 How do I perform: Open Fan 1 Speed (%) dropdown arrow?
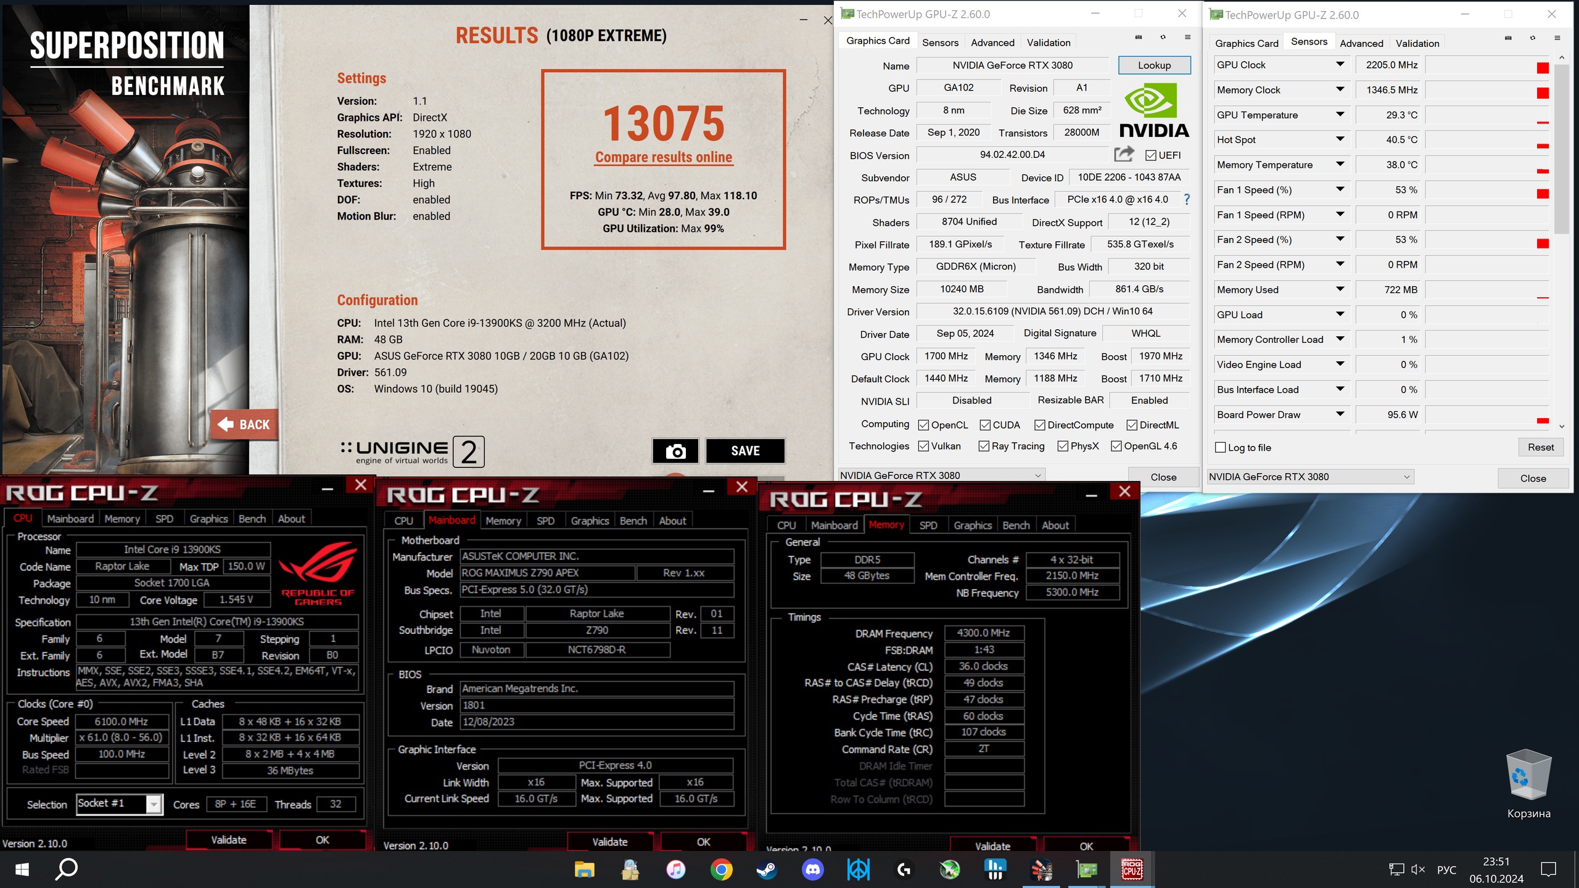point(1340,189)
